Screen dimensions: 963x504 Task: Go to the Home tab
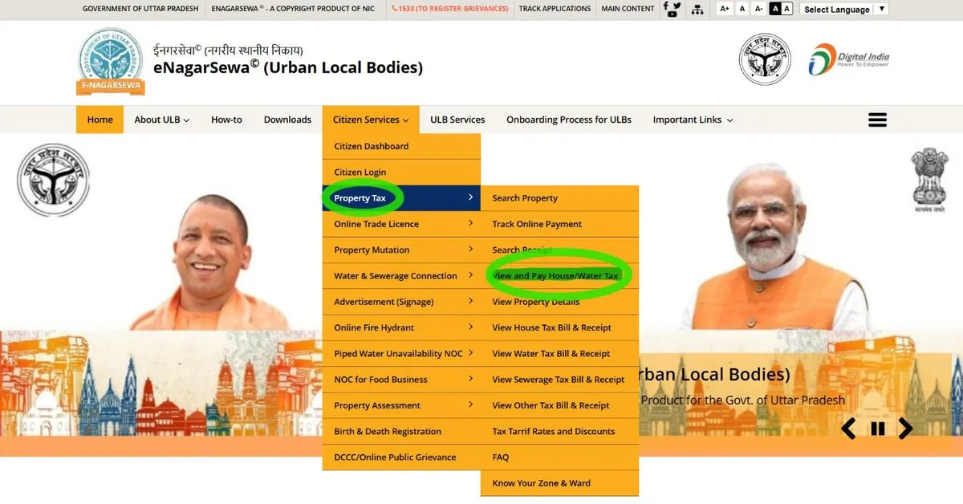coord(100,120)
